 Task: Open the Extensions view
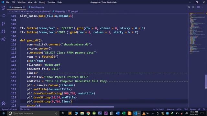(x=4, y=39)
